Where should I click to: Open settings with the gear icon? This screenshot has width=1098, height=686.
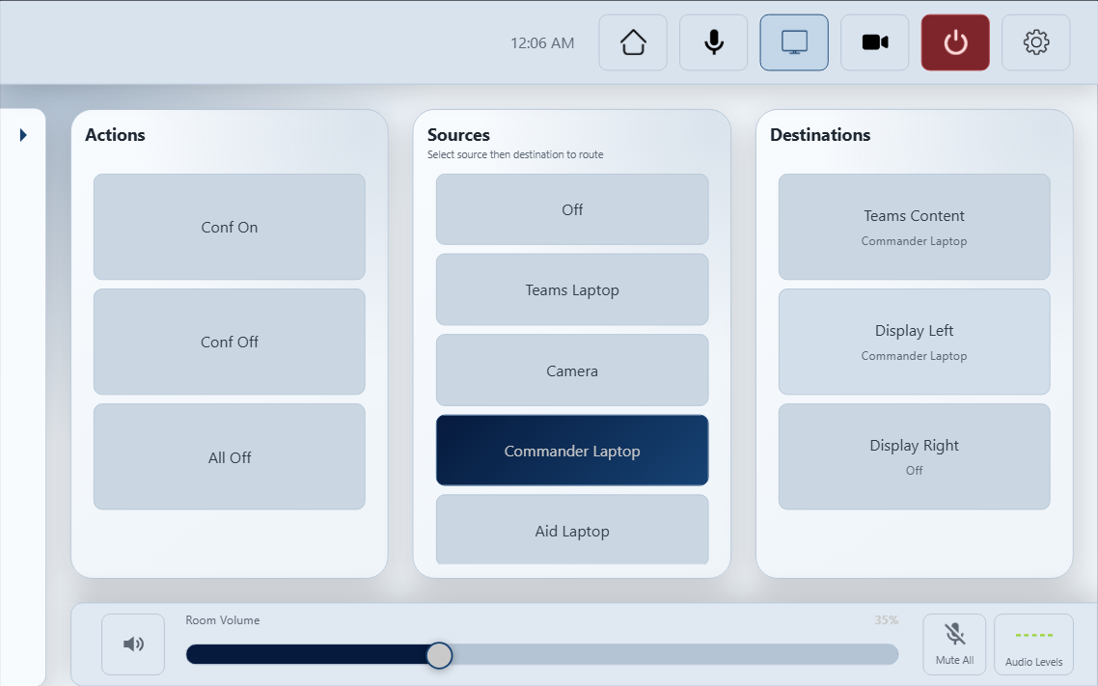[x=1035, y=42]
